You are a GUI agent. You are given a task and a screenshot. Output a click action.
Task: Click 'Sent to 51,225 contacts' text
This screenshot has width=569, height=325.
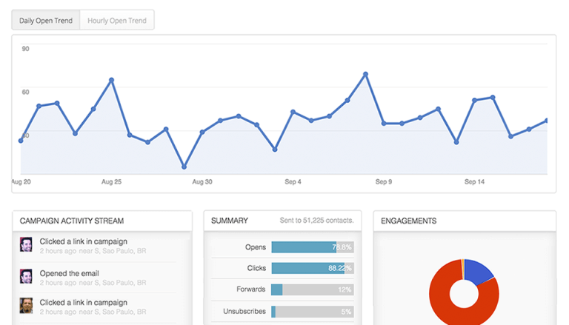tap(316, 221)
